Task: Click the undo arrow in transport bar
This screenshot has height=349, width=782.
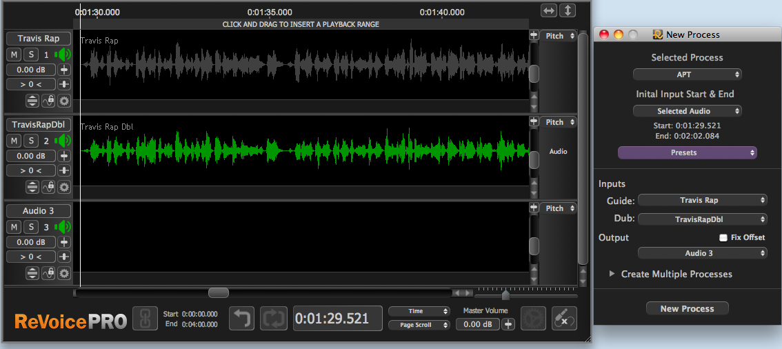Action: (241, 318)
